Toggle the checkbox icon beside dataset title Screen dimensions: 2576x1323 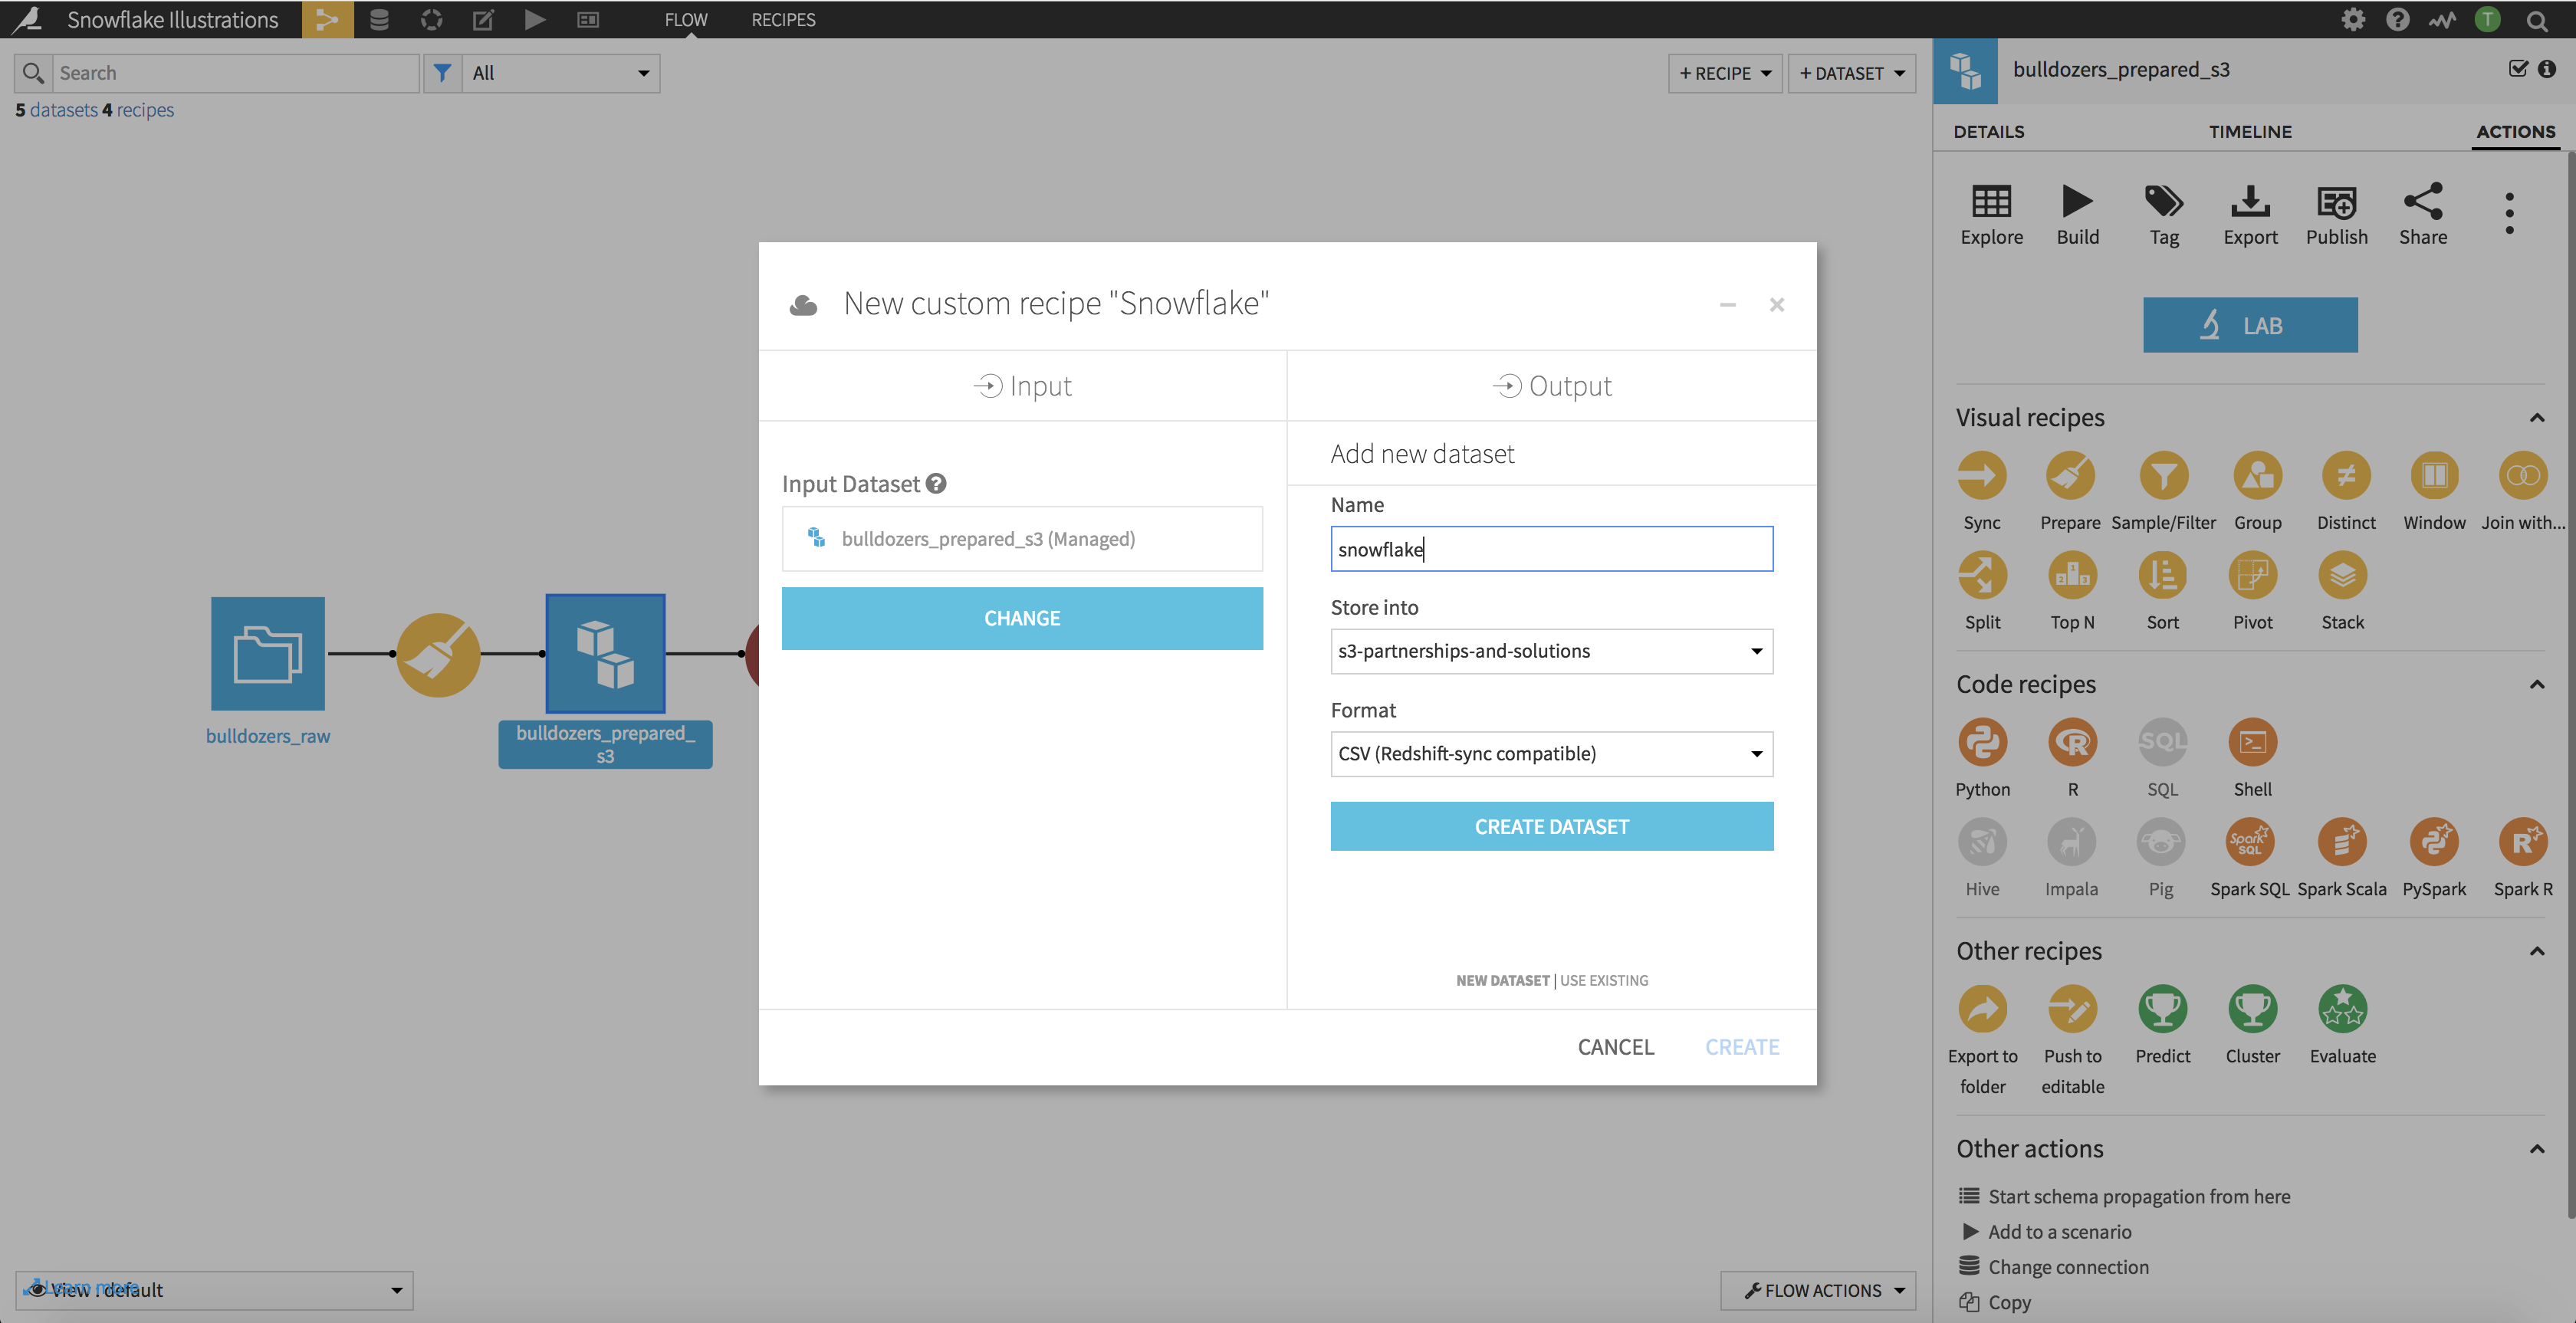click(2518, 68)
